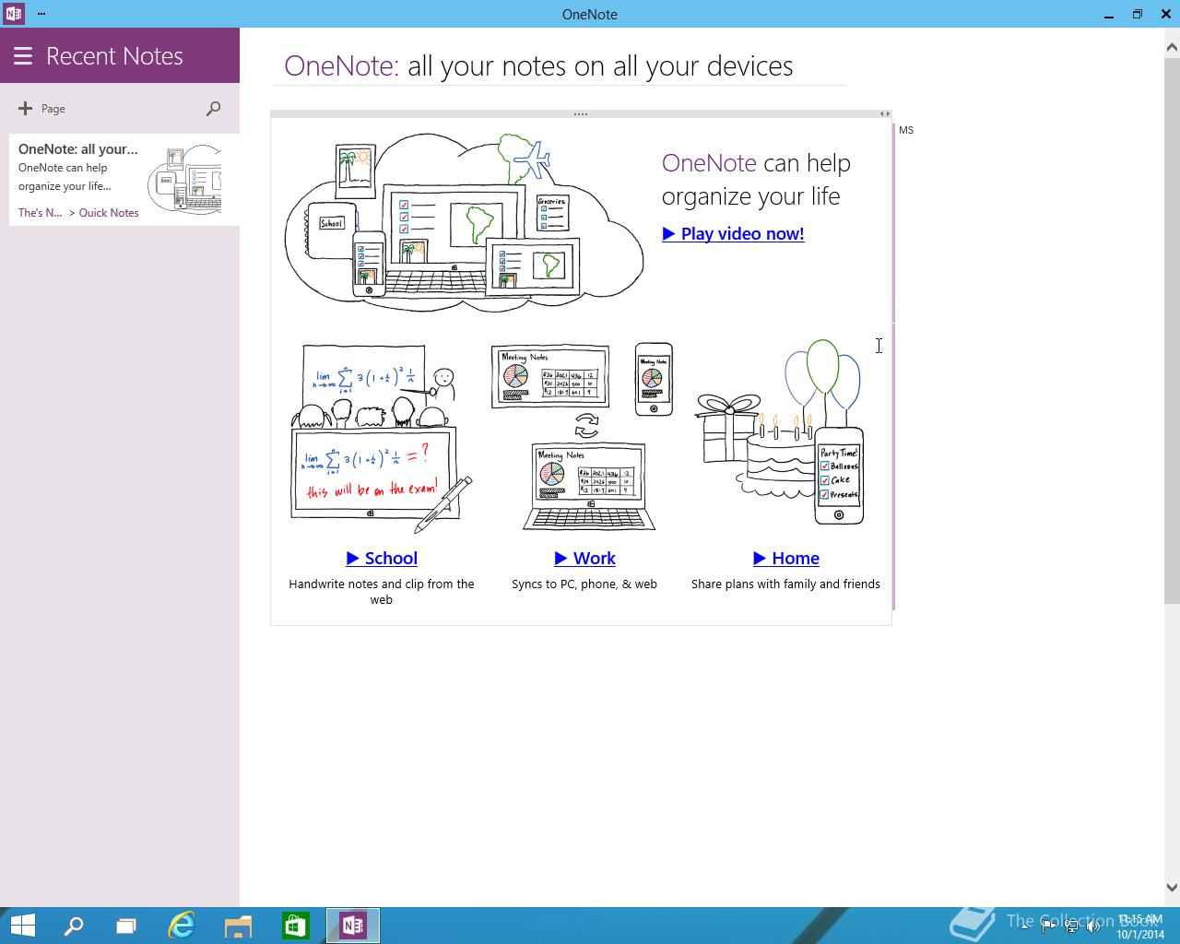
Task: Open the title bar ellipsis menu
Action: (41, 14)
